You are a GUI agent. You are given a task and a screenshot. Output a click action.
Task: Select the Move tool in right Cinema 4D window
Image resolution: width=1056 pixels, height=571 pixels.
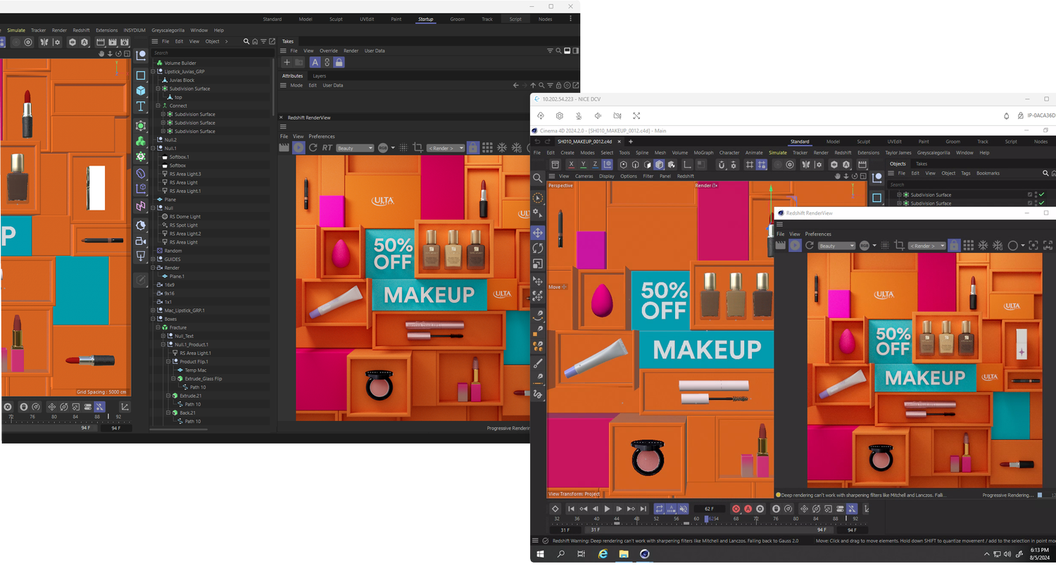click(538, 232)
